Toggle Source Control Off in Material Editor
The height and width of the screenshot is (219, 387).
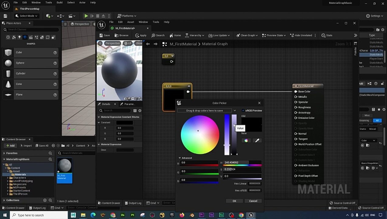pyautogui.click(x=342, y=203)
